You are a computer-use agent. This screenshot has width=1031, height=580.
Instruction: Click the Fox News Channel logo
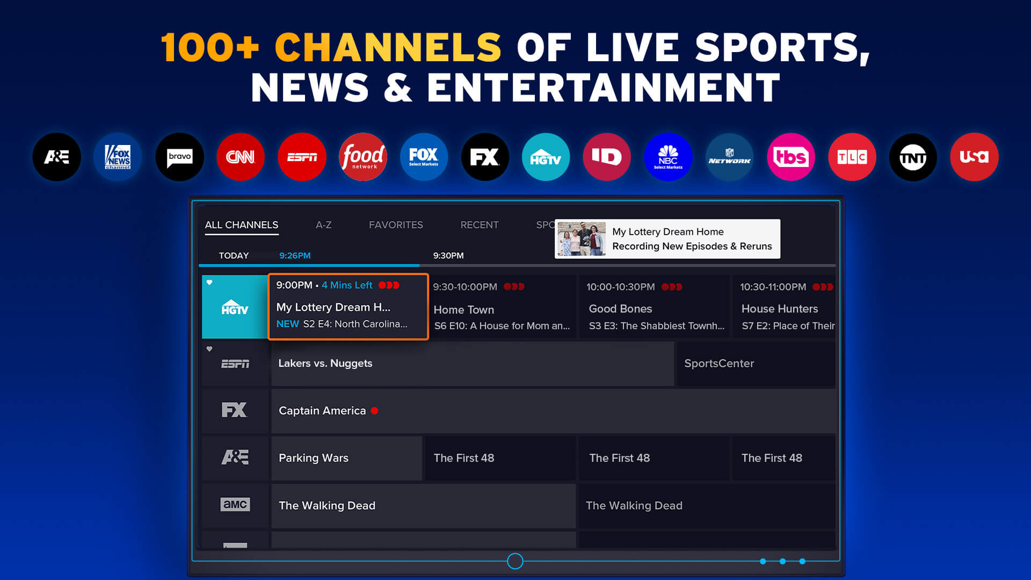(x=118, y=157)
